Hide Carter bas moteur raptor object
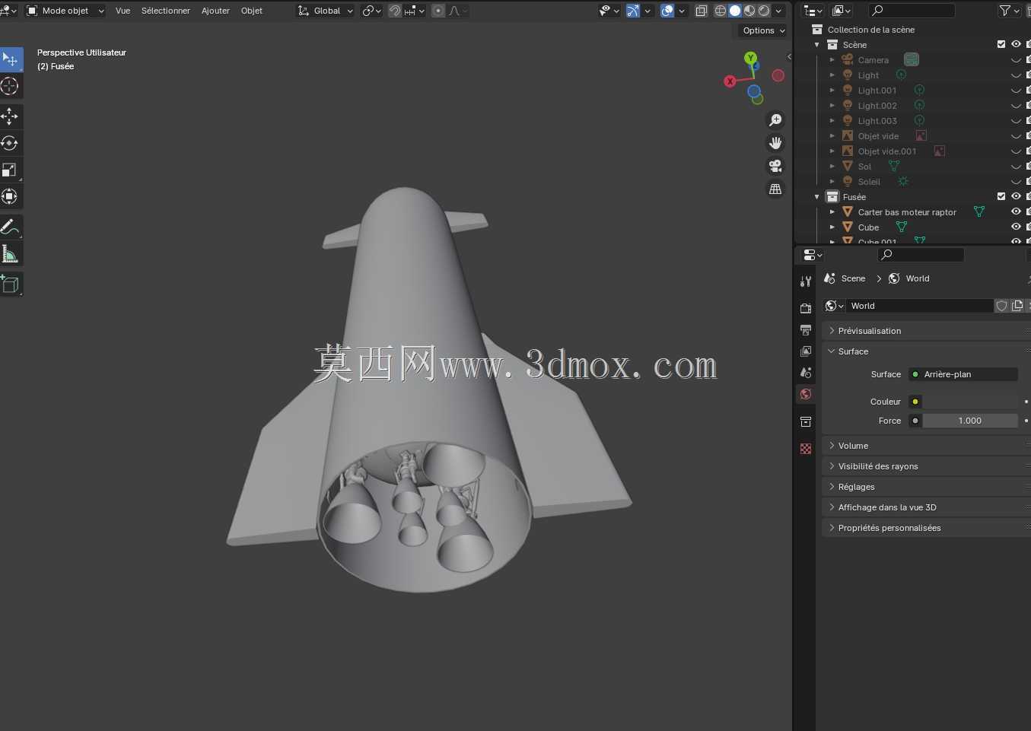 [1016, 211]
